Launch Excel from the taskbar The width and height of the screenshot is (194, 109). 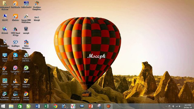tap(46, 106)
